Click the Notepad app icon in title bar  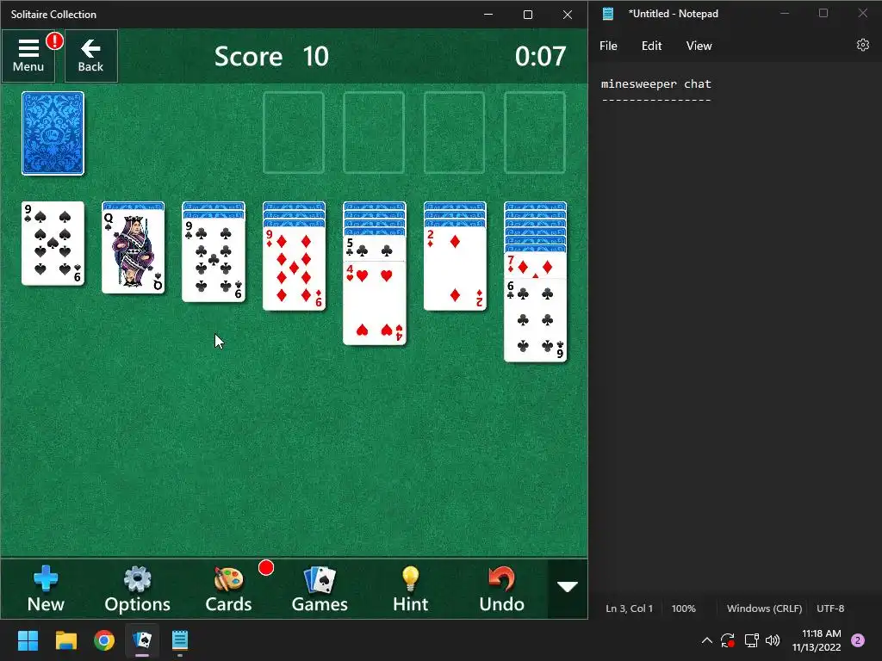click(608, 14)
